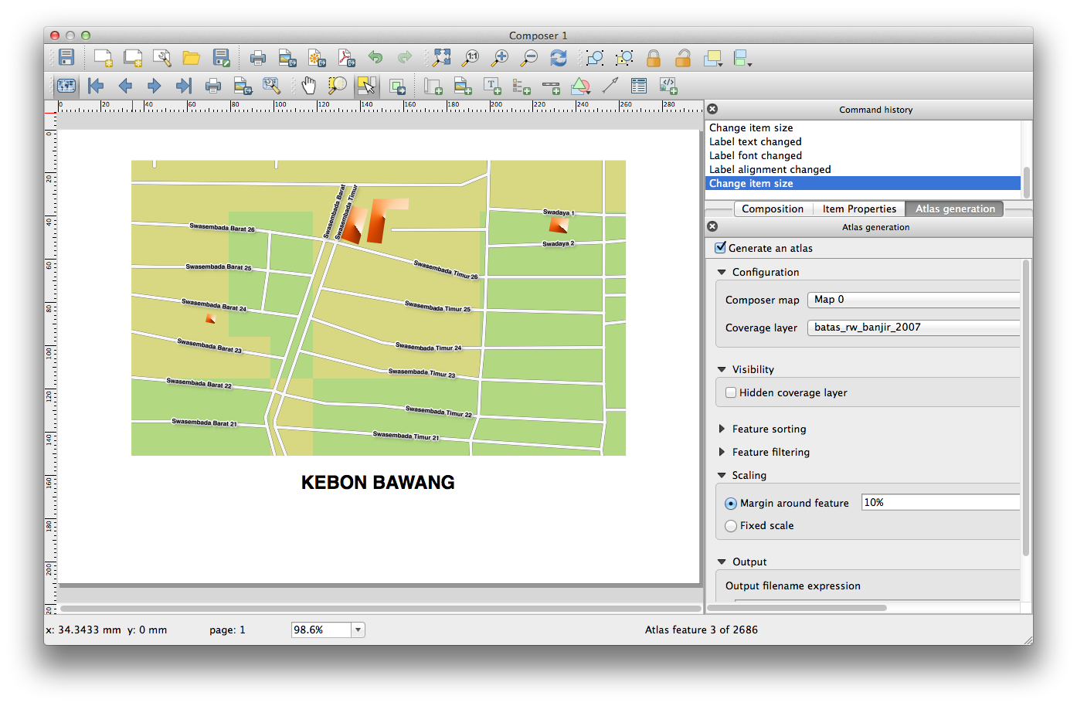Expand the Feature filtering section

(x=722, y=452)
